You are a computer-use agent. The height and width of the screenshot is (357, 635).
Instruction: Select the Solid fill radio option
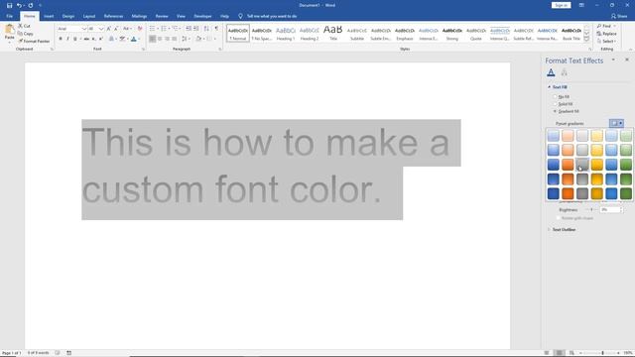pyautogui.click(x=556, y=104)
